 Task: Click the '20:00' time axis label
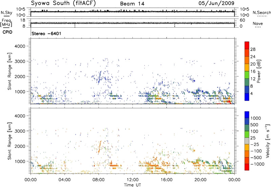(x=200, y=180)
